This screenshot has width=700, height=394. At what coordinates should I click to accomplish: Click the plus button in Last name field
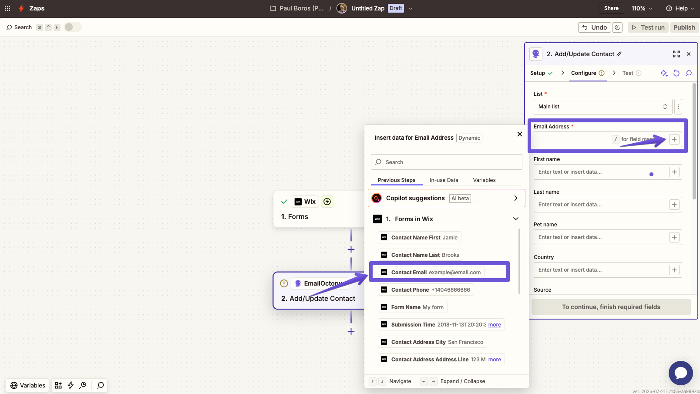pos(674,205)
